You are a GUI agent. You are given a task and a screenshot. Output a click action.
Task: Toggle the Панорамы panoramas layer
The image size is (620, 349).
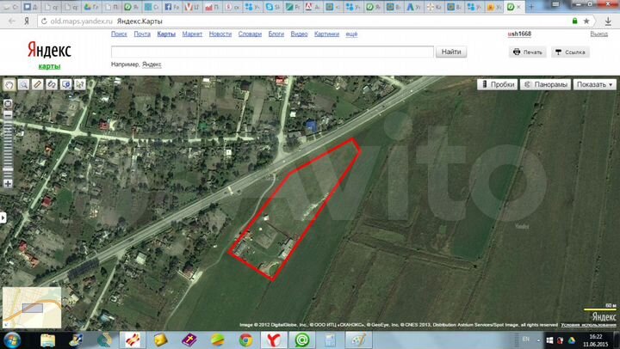(x=547, y=84)
